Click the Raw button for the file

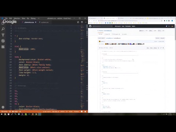click(148, 48)
